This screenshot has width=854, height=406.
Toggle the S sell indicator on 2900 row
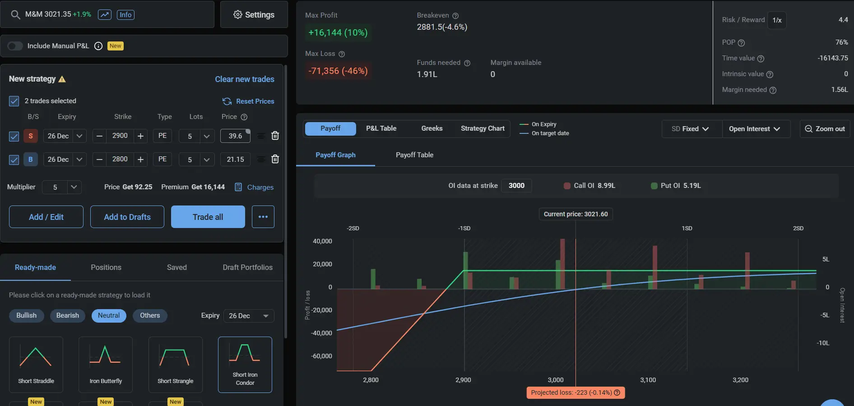31,136
